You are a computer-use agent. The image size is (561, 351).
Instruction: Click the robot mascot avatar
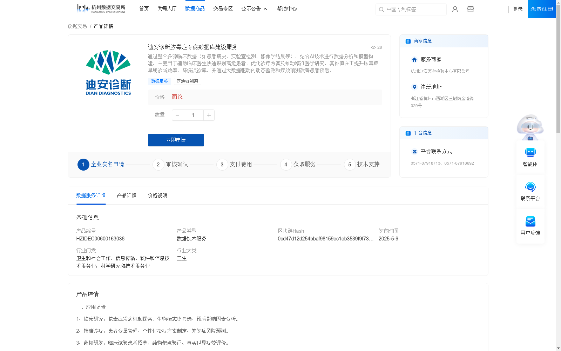point(530,127)
